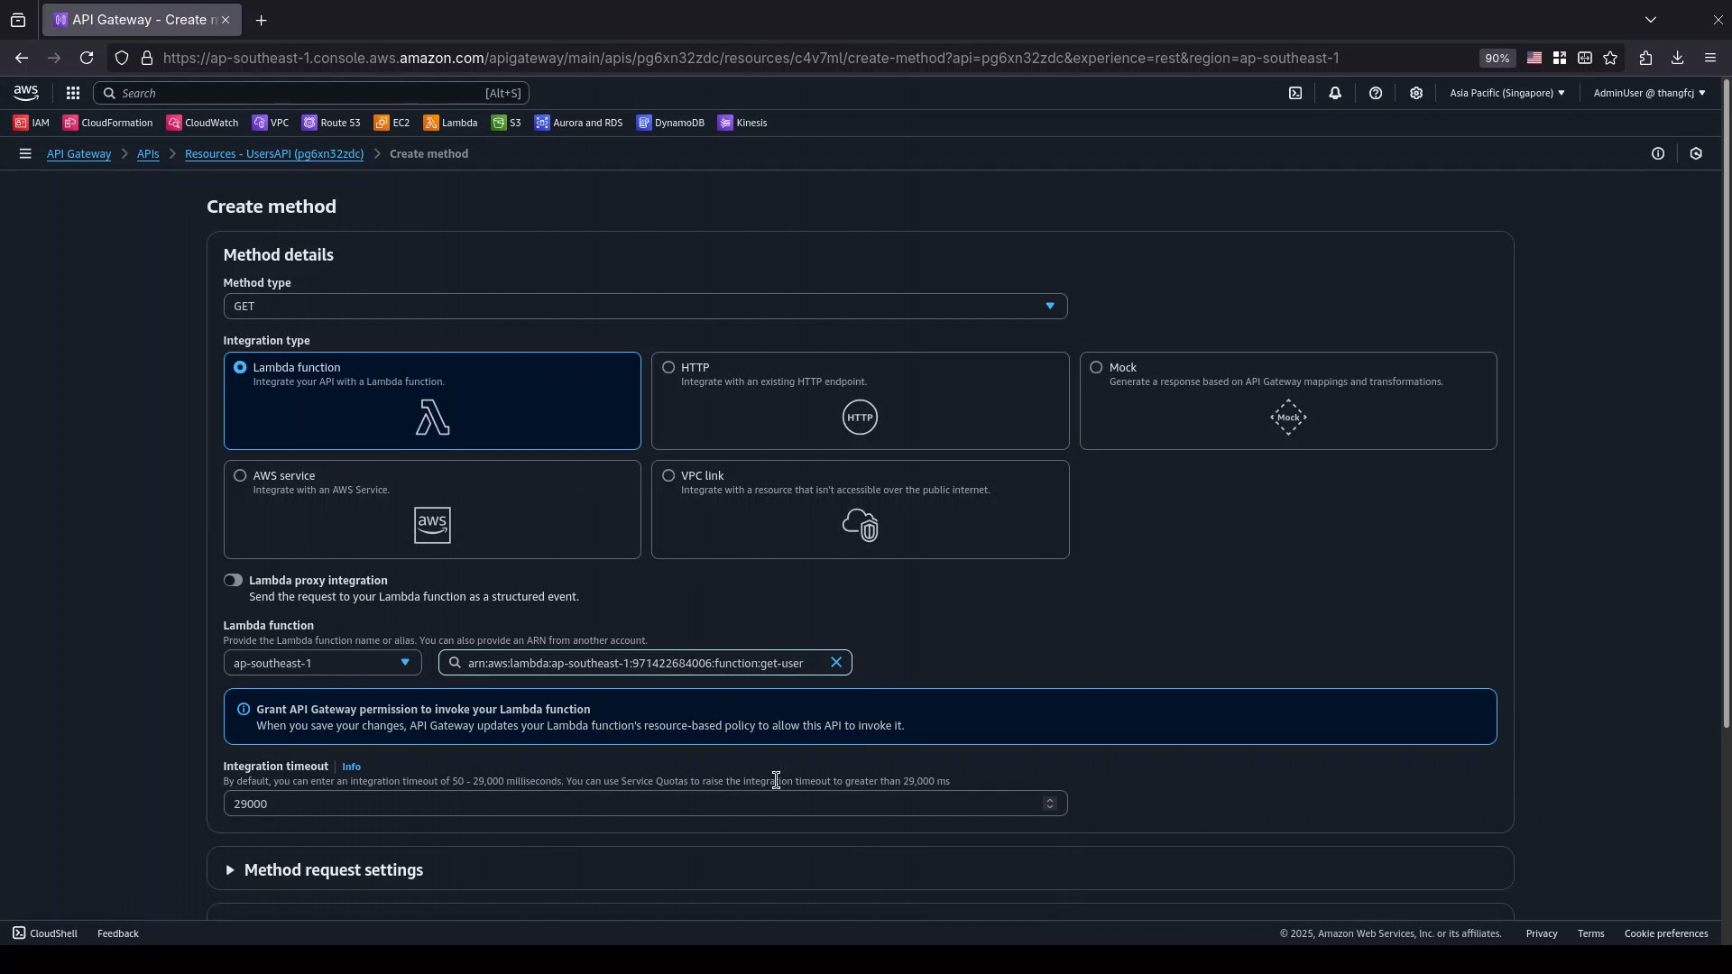The width and height of the screenshot is (1732, 974).
Task: Click the AWS logo home icon
Action: click(x=26, y=93)
